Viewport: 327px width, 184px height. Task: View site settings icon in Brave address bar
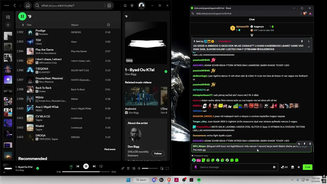pos(193,13)
